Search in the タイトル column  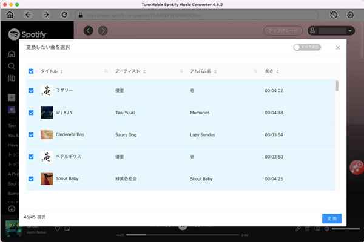pyautogui.click(x=106, y=71)
